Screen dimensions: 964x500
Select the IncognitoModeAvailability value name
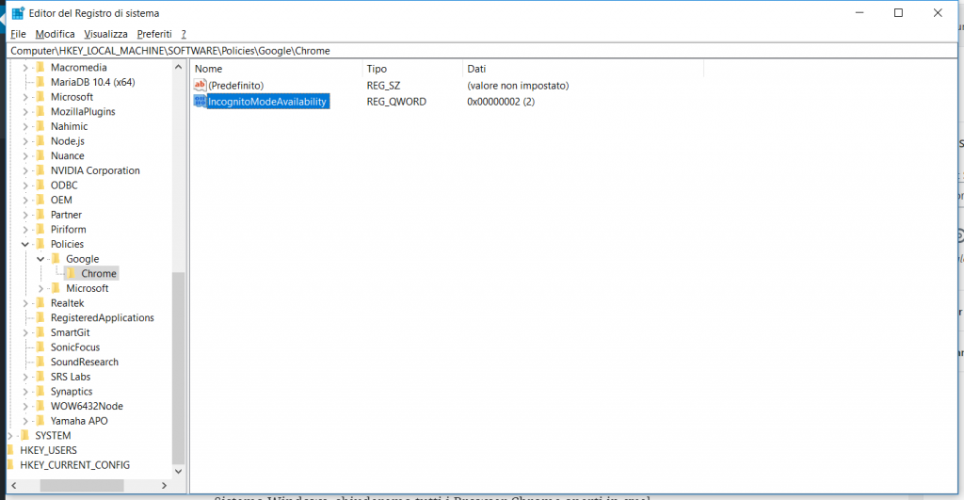(267, 102)
